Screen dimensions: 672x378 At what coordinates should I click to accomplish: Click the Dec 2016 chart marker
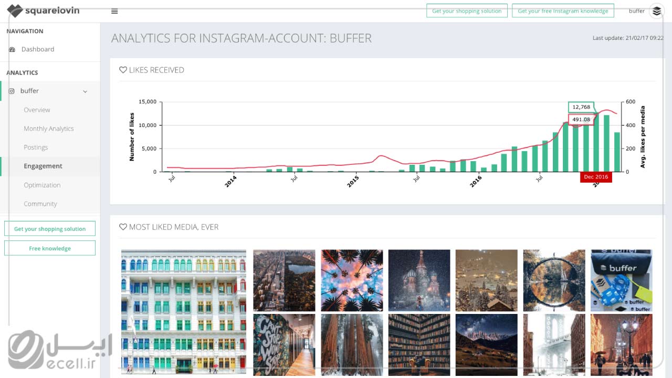[596, 177]
